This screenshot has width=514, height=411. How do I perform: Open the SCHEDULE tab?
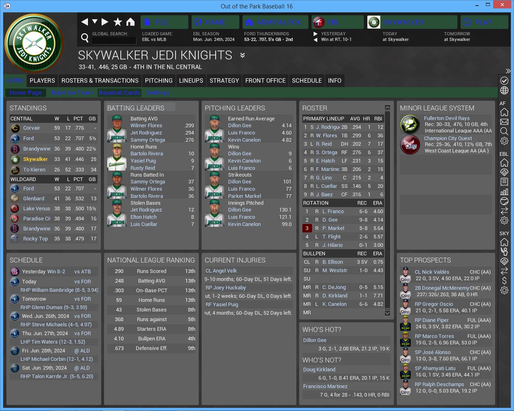pos(307,81)
